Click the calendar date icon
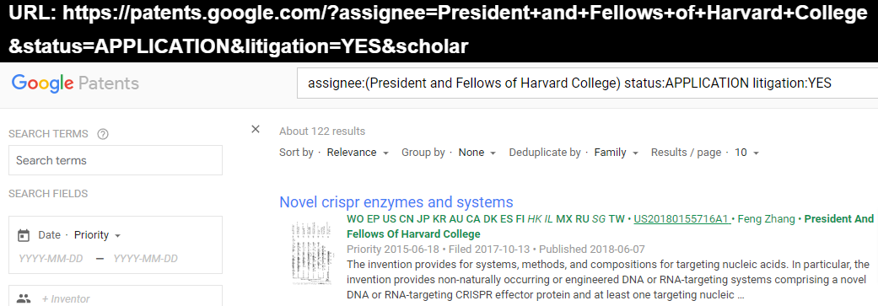Screen dimensions: 878x306 coord(24,235)
